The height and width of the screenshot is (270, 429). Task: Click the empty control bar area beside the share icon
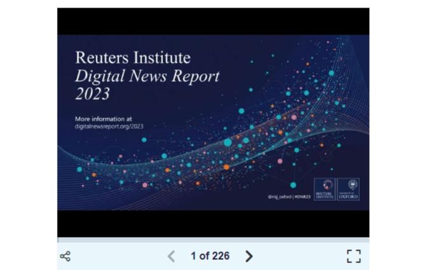coord(114,256)
